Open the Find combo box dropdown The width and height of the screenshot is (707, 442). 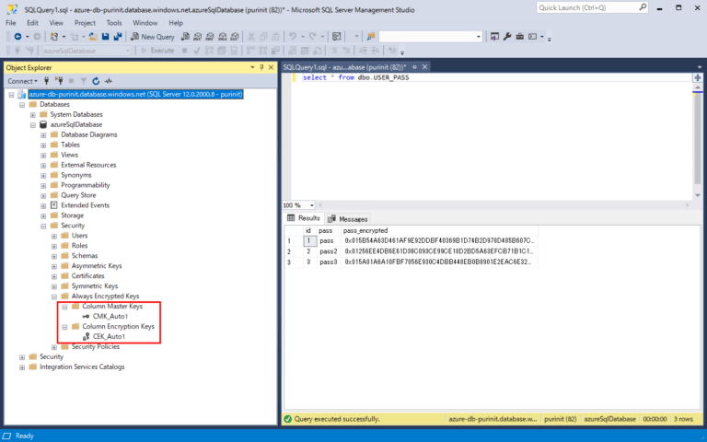(479, 37)
